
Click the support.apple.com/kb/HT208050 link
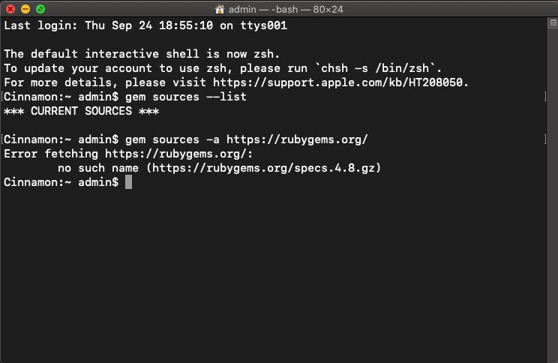point(340,82)
